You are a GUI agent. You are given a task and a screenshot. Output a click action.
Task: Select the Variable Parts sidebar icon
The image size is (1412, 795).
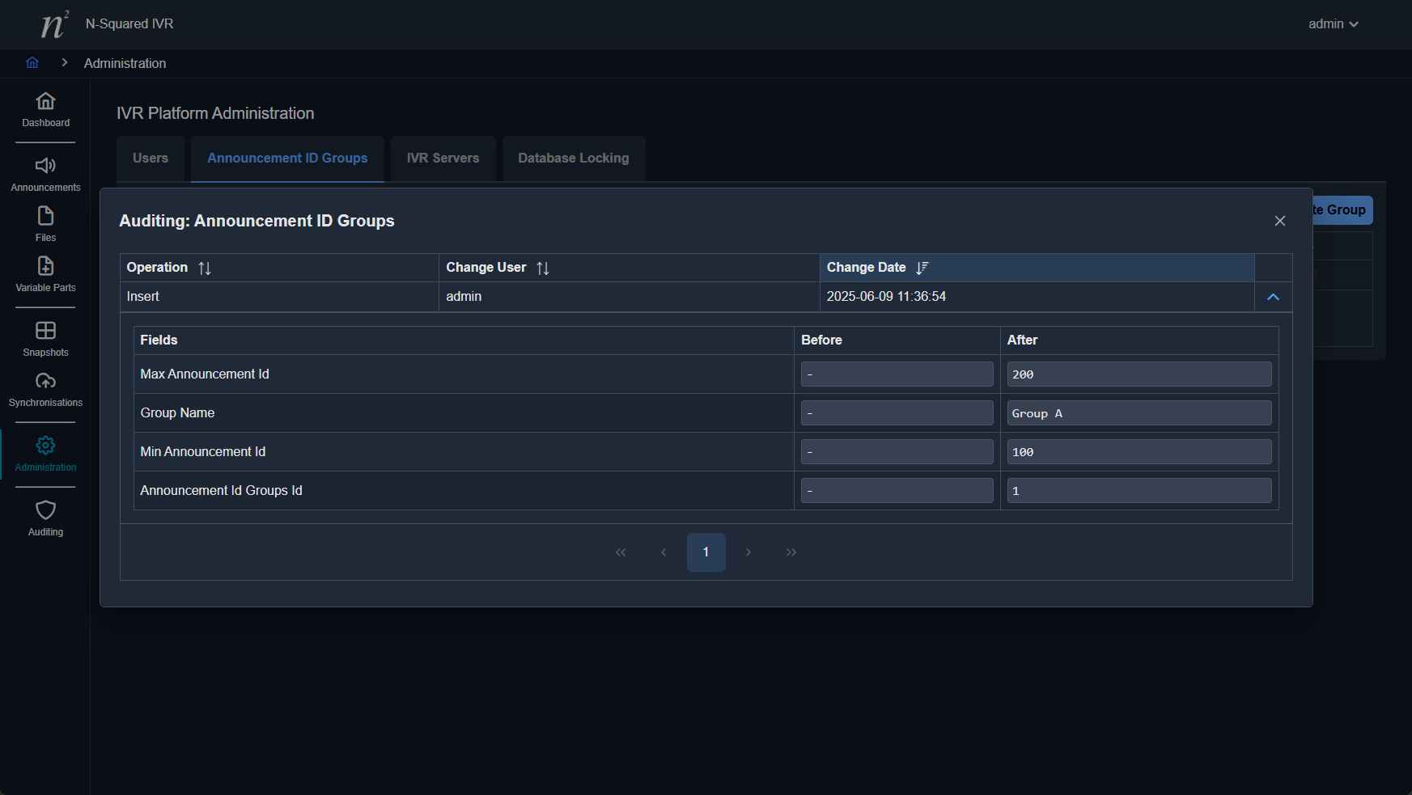click(x=45, y=267)
